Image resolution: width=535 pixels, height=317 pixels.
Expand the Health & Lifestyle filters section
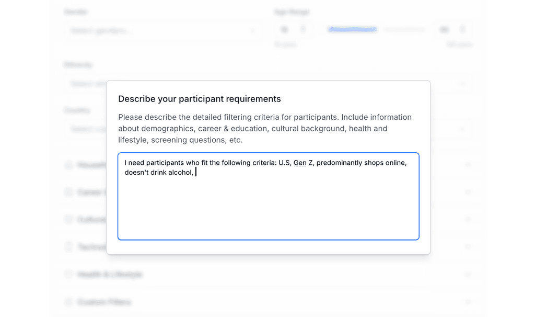pyautogui.click(x=468, y=274)
